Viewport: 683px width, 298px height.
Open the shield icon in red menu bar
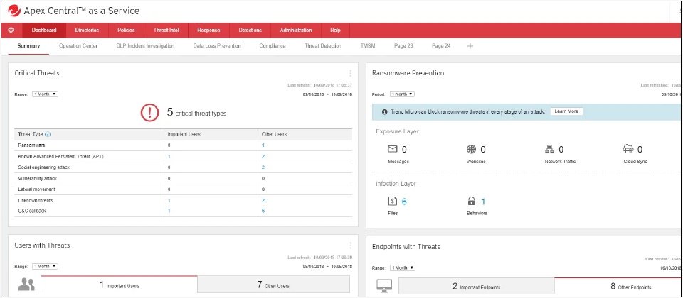11,30
